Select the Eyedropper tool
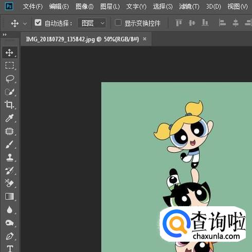Screen dimensions: 252x252 [x=10, y=118]
